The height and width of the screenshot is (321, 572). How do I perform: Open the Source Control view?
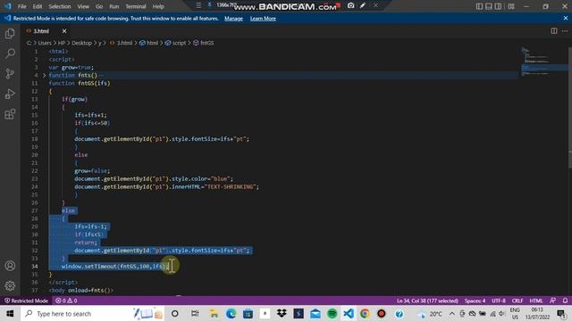pyautogui.click(x=10, y=74)
